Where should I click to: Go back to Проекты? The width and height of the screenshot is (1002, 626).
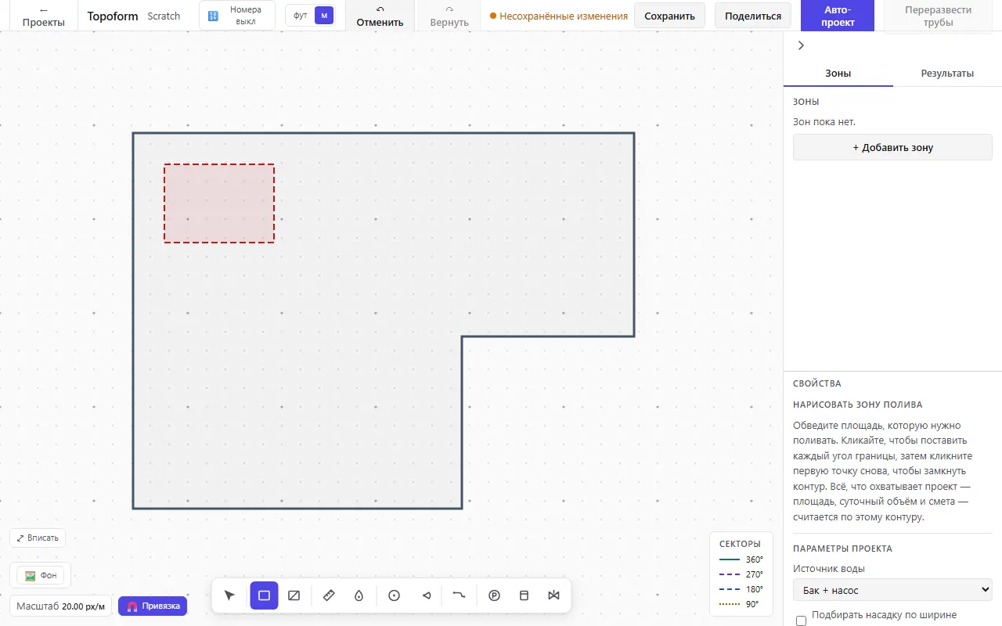tap(44, 16)
